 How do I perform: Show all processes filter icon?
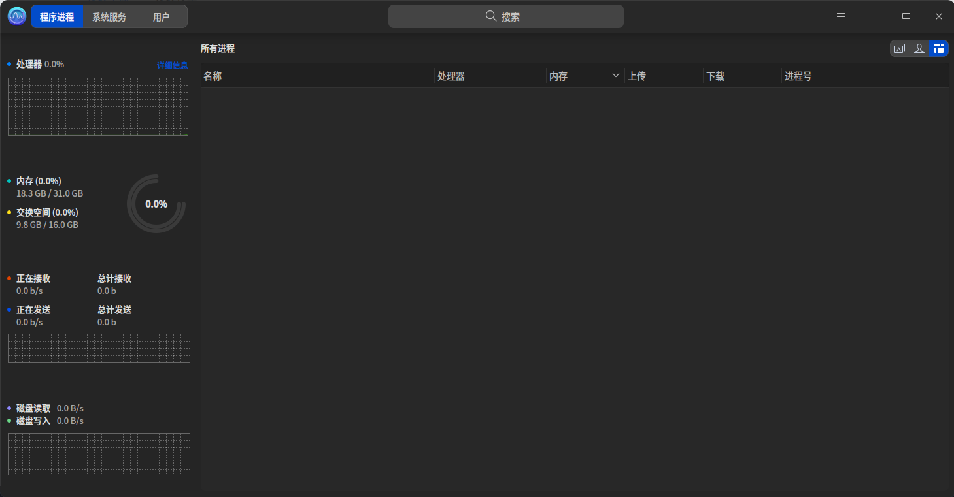[939, 48]
